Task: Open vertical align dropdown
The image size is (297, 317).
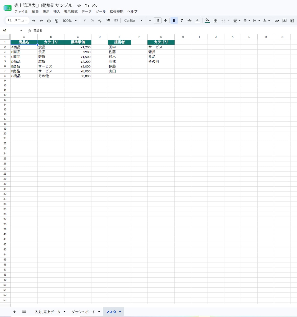Action: tap(247, 20)
